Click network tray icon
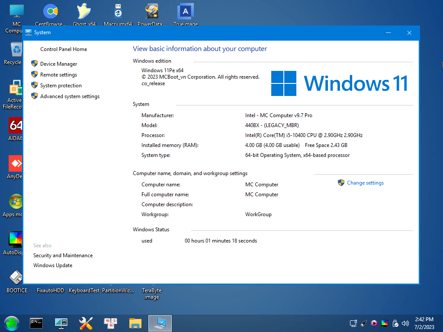This screenshot has height=332, width=443. (x=353, y=323)
